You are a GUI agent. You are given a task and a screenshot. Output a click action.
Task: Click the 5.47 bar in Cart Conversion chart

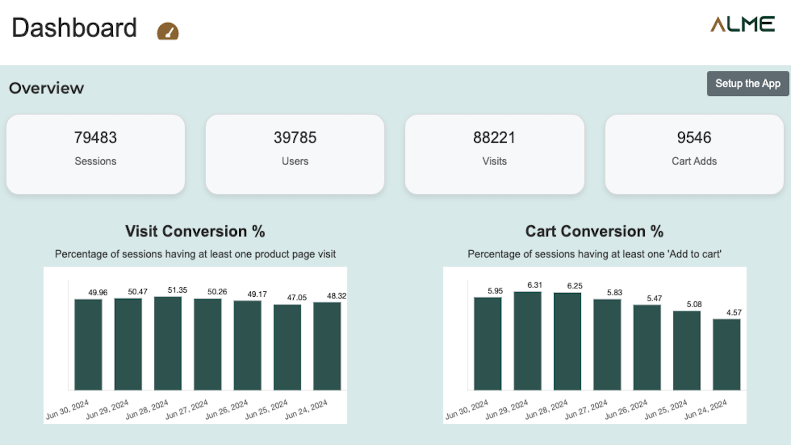click(x=647, y=348)
